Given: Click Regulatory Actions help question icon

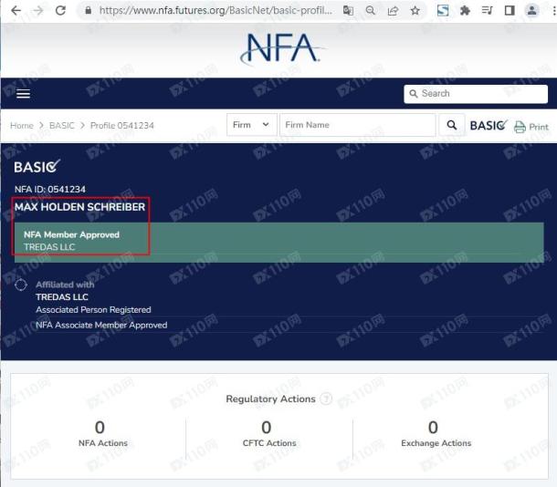Looking at the screenshot, I should point(326,399).
